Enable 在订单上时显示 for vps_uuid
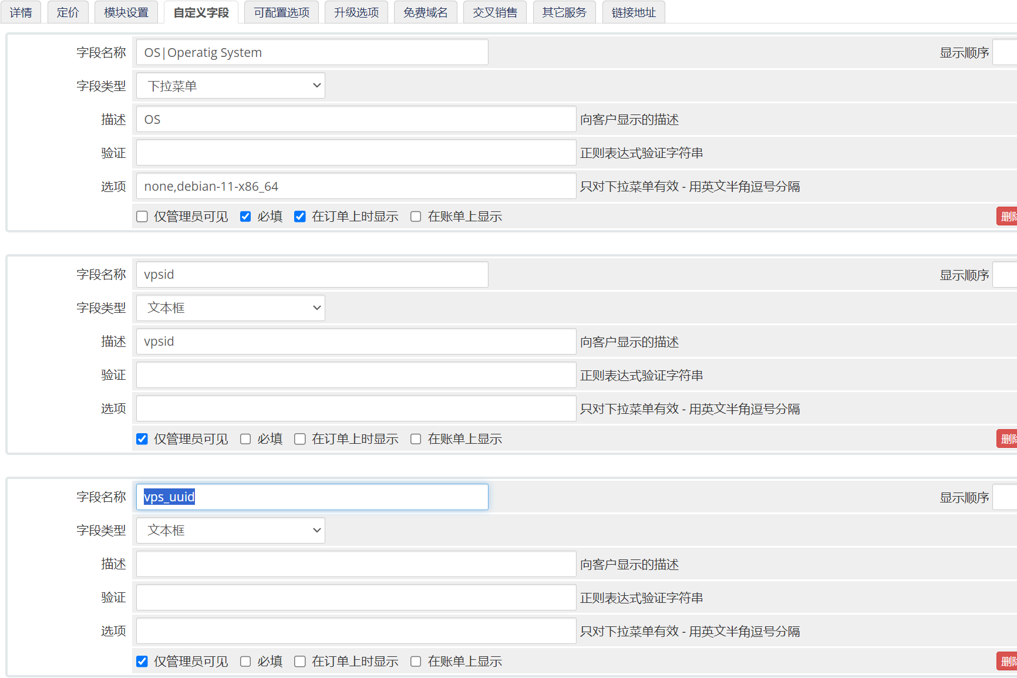This screenshot has height=678, width=1017. point(300,662)
